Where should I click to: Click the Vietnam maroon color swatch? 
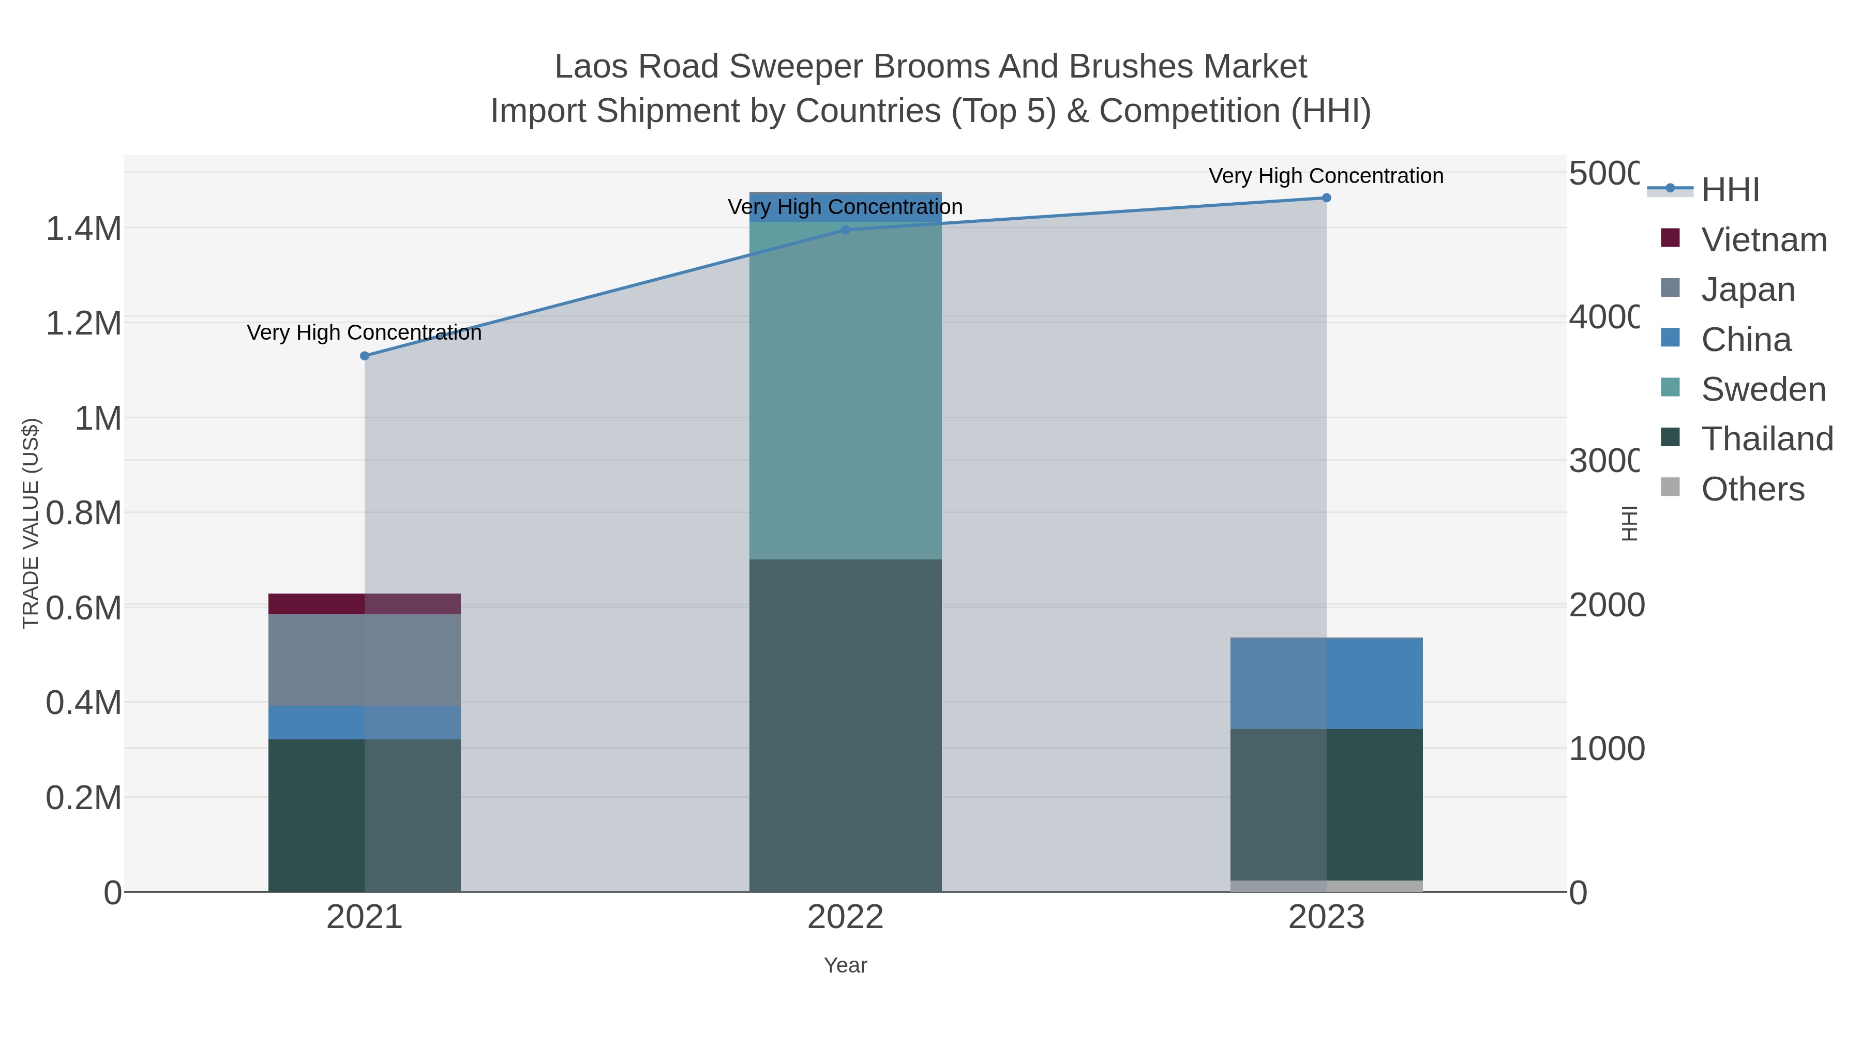click(x=1671, y=238)
